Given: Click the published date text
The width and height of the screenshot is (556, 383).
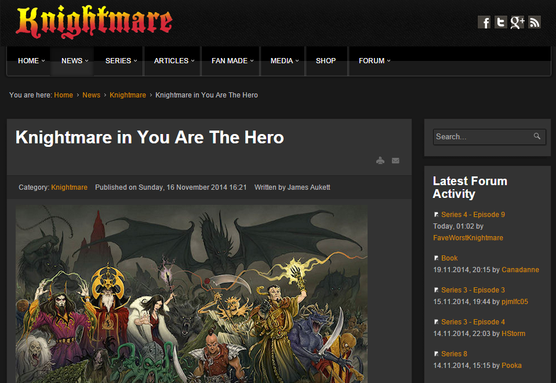Looking at the screenshot, I should pyautogui.click(x=171, y=187).
